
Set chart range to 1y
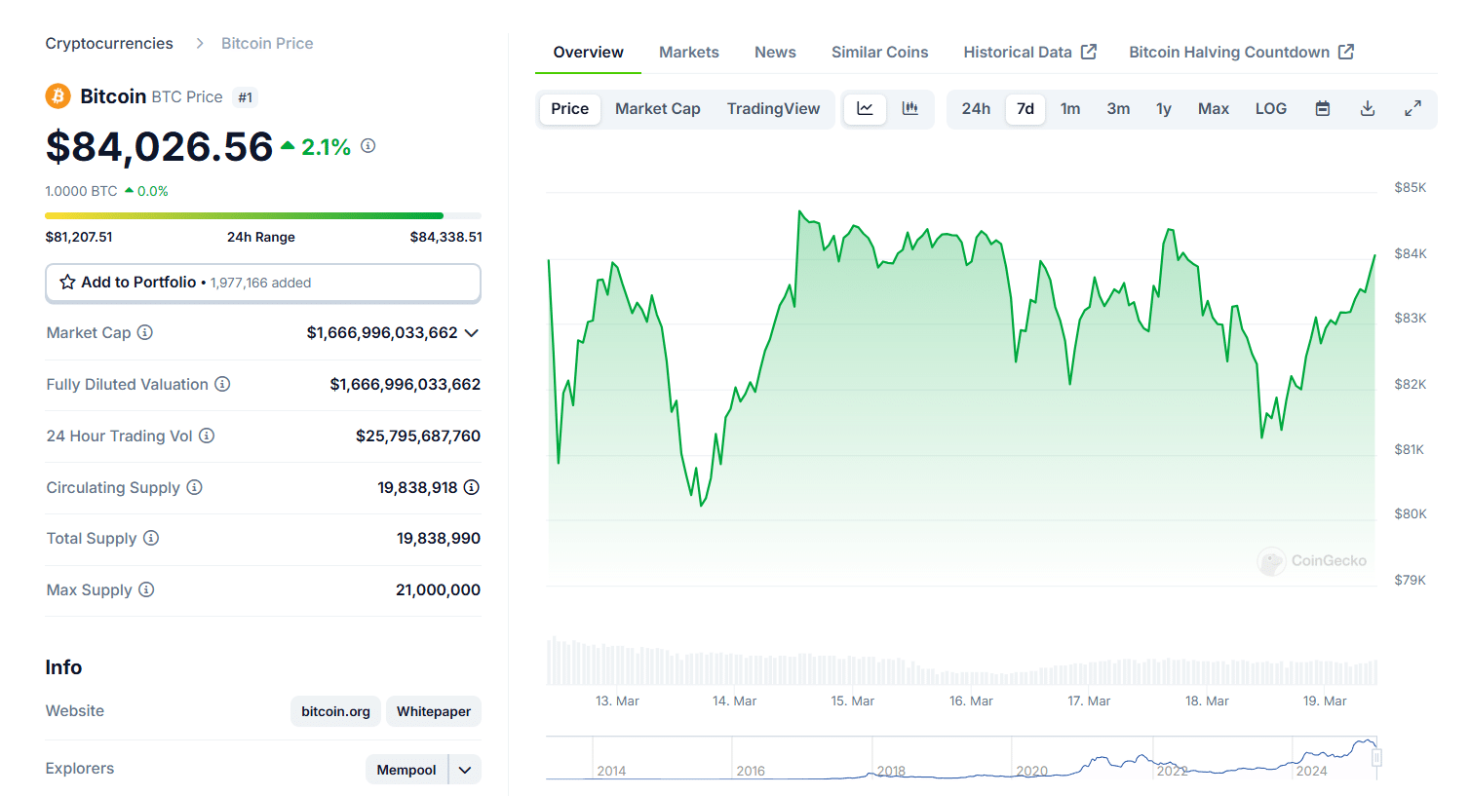(1164, 109)
